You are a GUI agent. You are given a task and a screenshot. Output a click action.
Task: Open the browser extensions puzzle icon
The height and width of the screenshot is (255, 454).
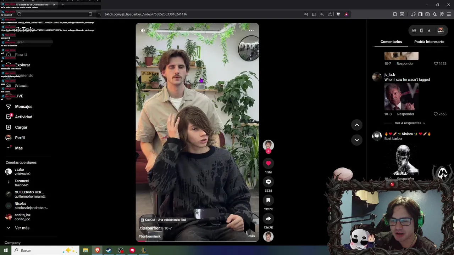[395, 14]
